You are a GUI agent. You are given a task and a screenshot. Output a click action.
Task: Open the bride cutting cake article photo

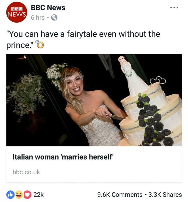tap(94, 100)
